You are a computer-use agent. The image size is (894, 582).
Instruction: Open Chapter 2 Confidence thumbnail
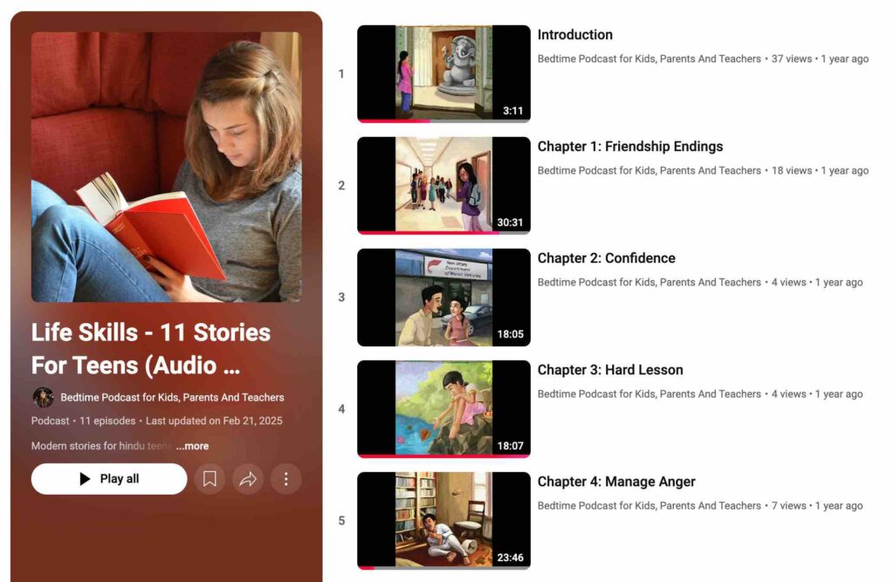click(x=444, y=297)
